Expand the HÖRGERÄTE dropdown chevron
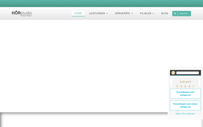This screenshot has width=203, height=127. pos(132,14)
